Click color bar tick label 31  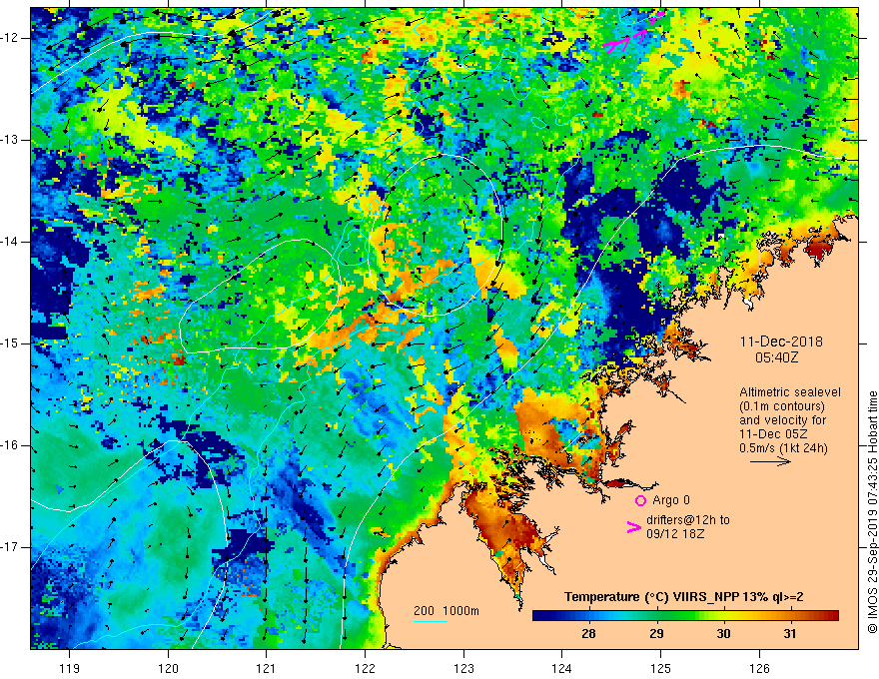[x=790, y=634]
